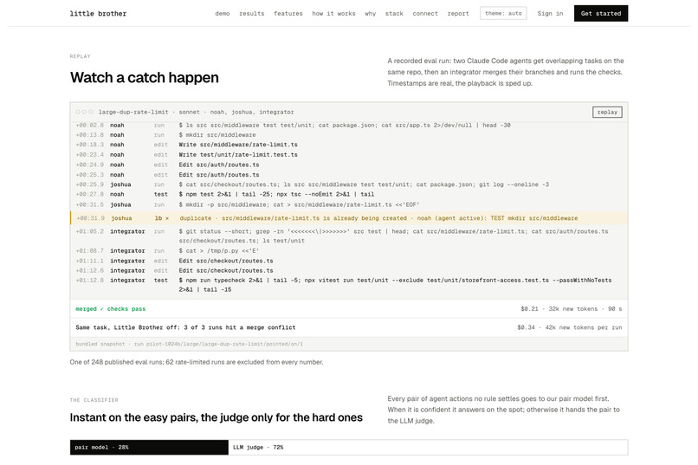Viewport: 698px width, 465px height.
Task: Go to the demo nav link
Action: [223, 13]
